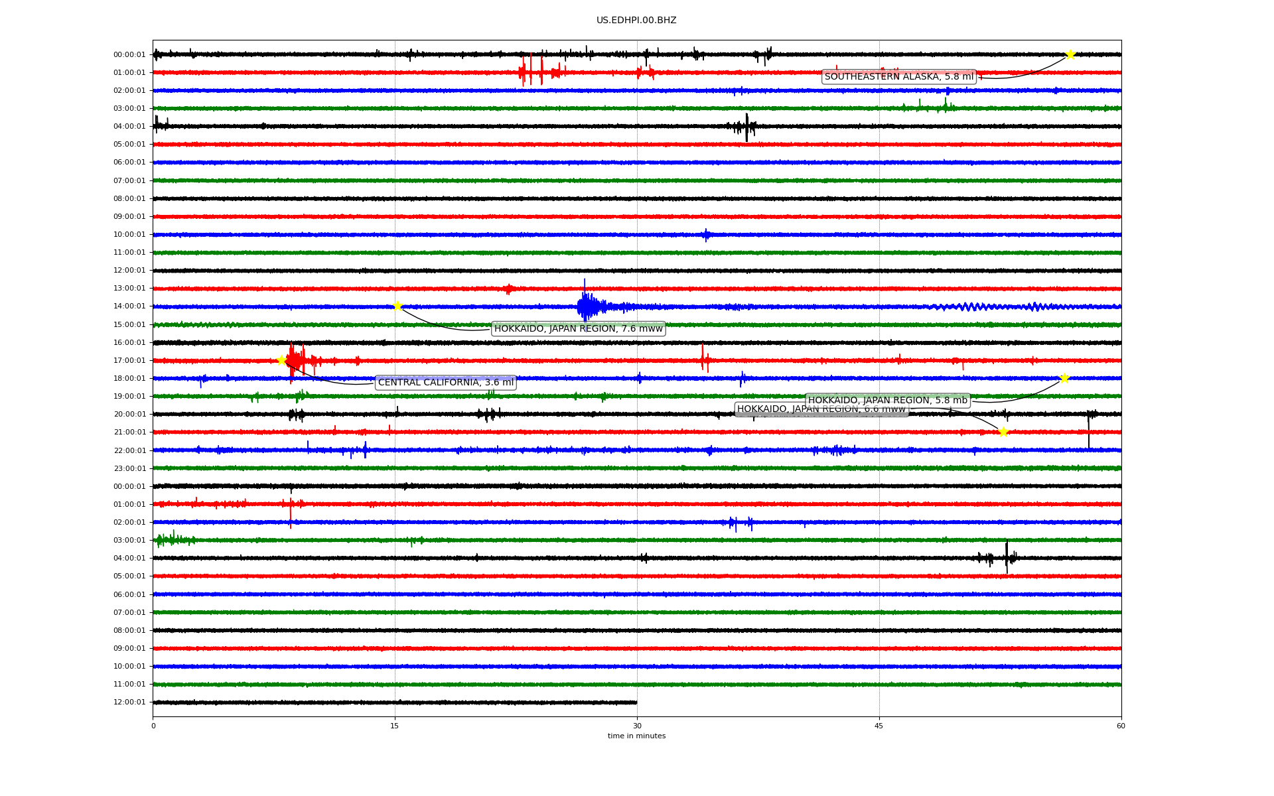Click the final 12:00:01 row time label

pyautogui.click(x=129, y=702)
